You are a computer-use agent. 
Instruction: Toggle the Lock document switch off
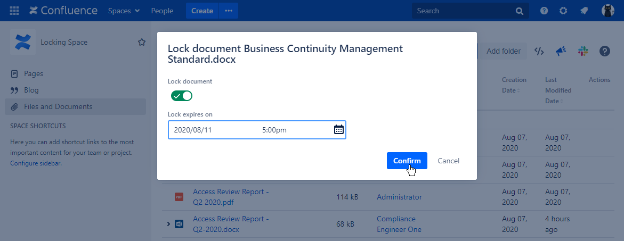pos(181,96)
